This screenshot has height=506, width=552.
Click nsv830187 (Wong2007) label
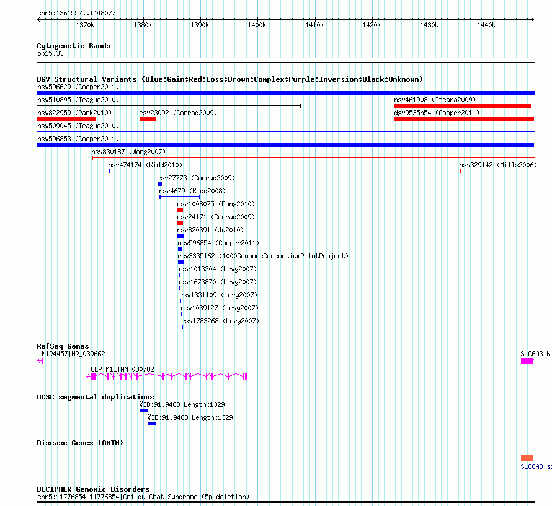point(128,152)
